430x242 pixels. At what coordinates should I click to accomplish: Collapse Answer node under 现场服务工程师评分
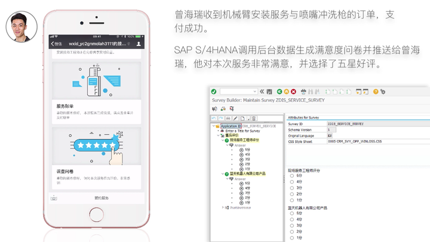point(227,145)
